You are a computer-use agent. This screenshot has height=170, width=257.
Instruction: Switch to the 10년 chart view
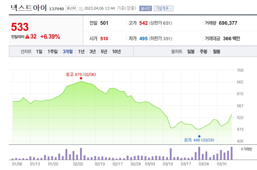click(x=116, y=52)
